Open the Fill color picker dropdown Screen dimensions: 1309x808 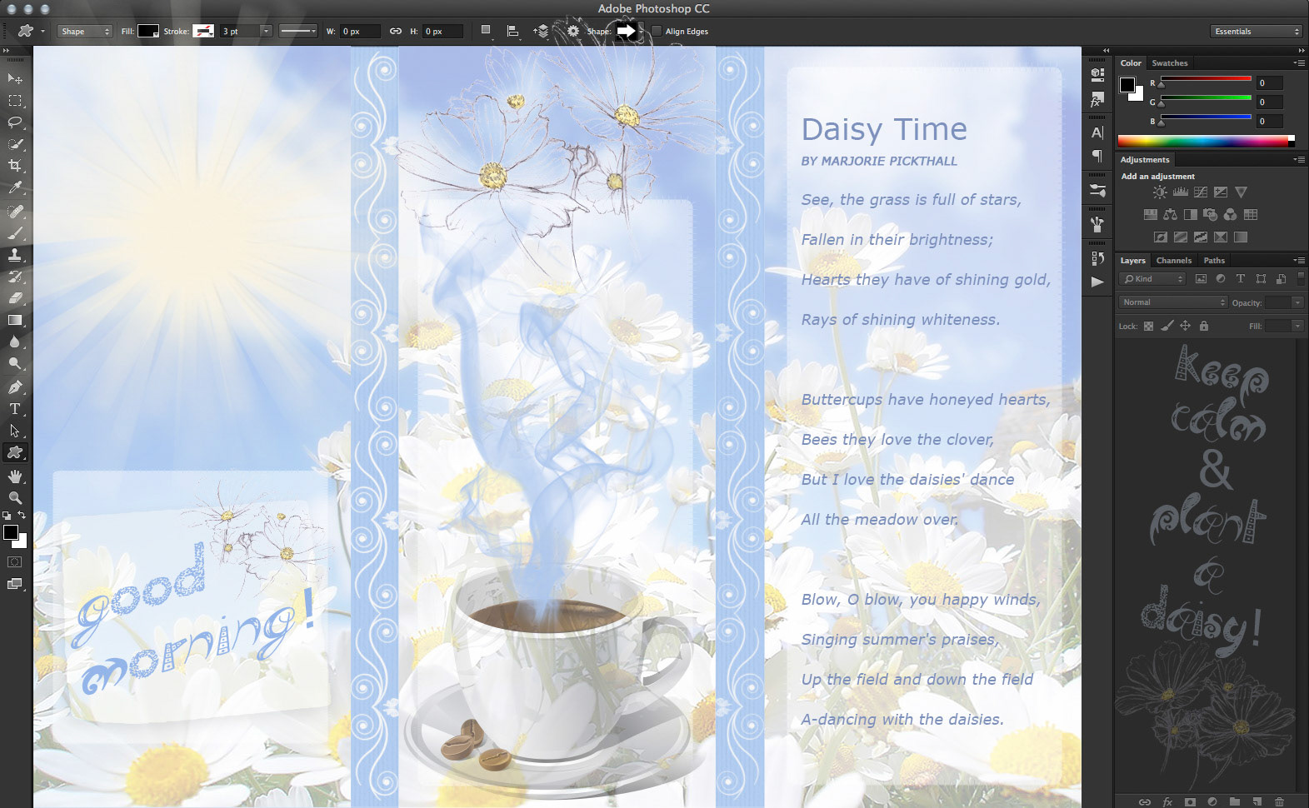click(148, 31)
